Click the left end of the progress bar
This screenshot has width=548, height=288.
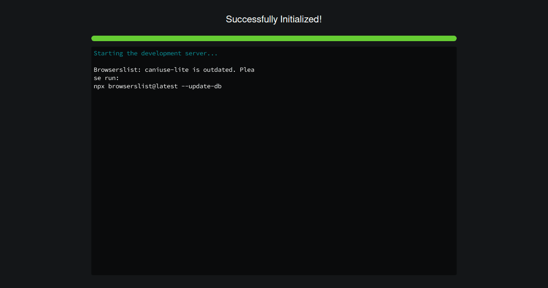95,38
